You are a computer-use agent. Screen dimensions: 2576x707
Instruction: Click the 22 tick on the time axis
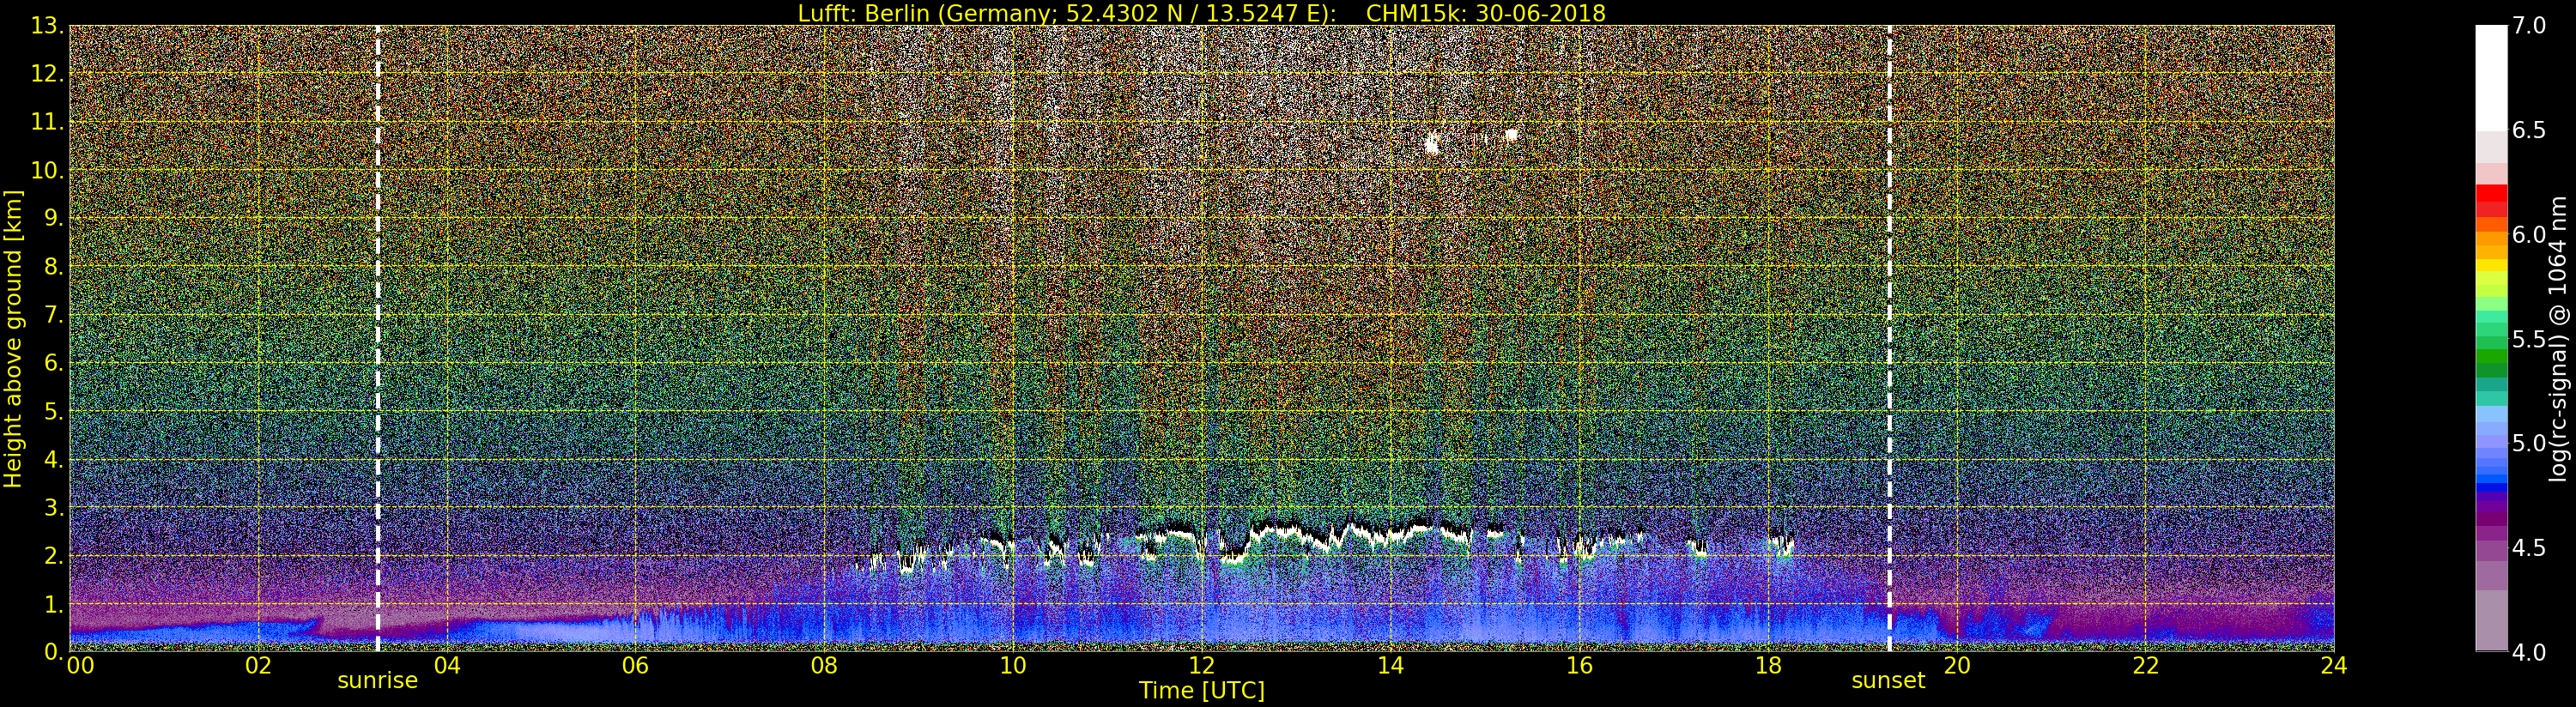[2145, 666]
